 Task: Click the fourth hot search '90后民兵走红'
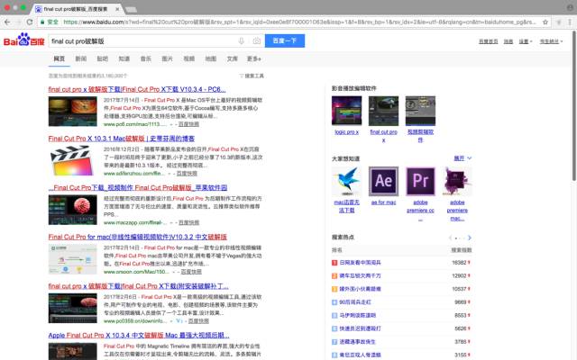[355, 302]
